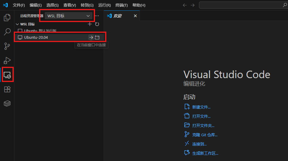Viewport: 288px width, 161px height.
Task: Add a new WSL target with plus icon
Action: [90, 24]
